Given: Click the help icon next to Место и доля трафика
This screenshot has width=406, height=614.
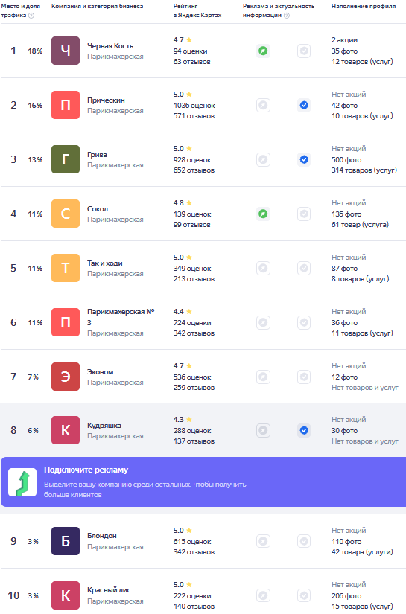Looking at the screenshot, I should (31, 16).
